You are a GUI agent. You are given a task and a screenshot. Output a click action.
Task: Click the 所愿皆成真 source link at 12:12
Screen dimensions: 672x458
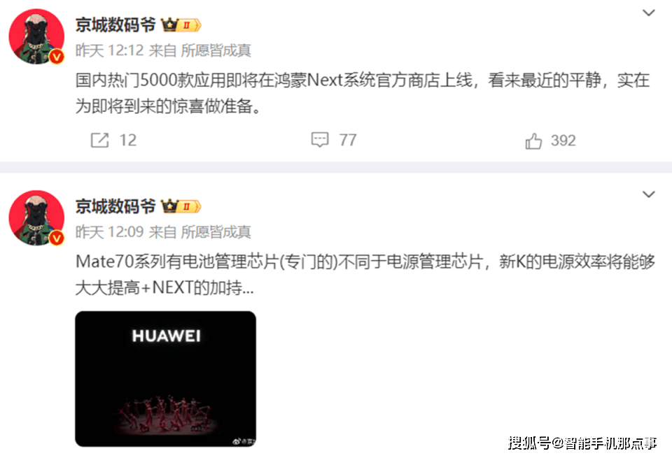(x=216, y=50)
